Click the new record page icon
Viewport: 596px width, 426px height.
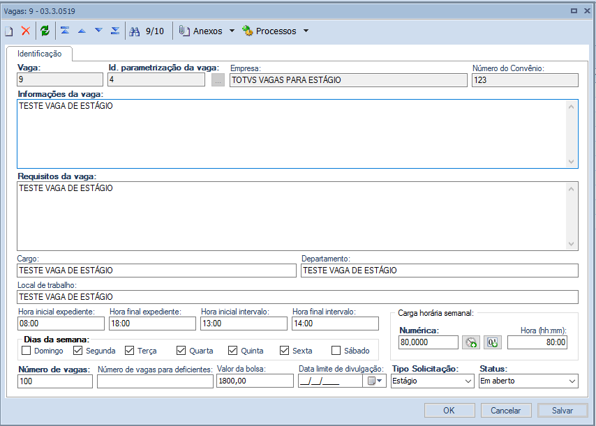tap(9, 31)
